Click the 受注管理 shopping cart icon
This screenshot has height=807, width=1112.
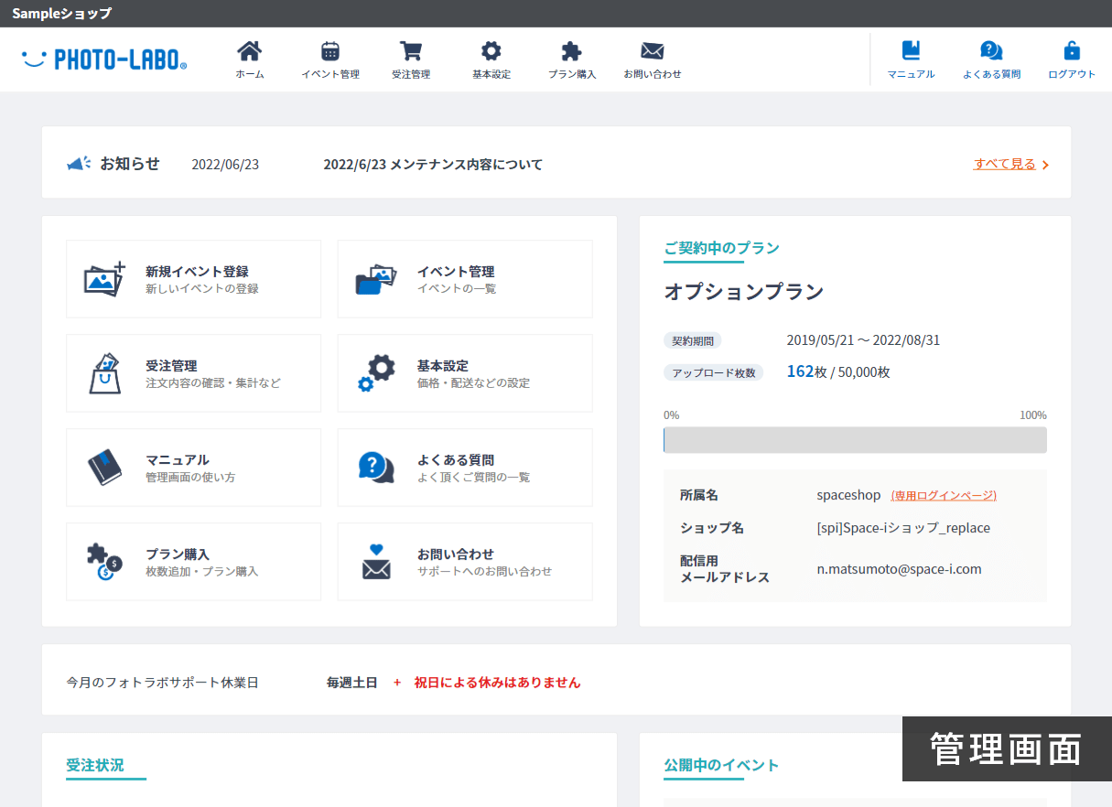pyautogui.click(x=411, y=51)
